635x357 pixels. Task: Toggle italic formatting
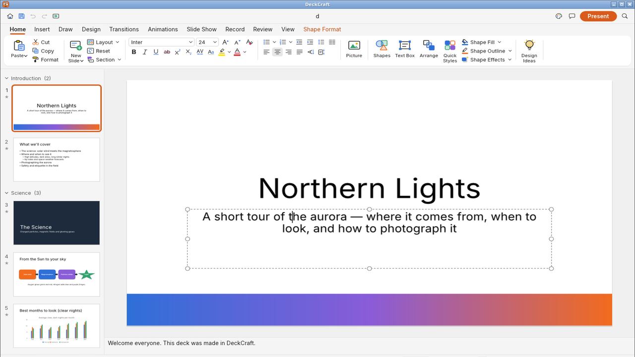145,52
